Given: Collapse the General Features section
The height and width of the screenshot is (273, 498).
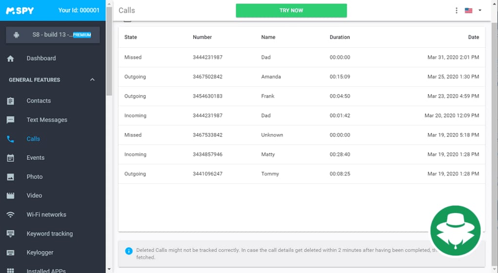Looking at the screenshot, I should 92,80.
